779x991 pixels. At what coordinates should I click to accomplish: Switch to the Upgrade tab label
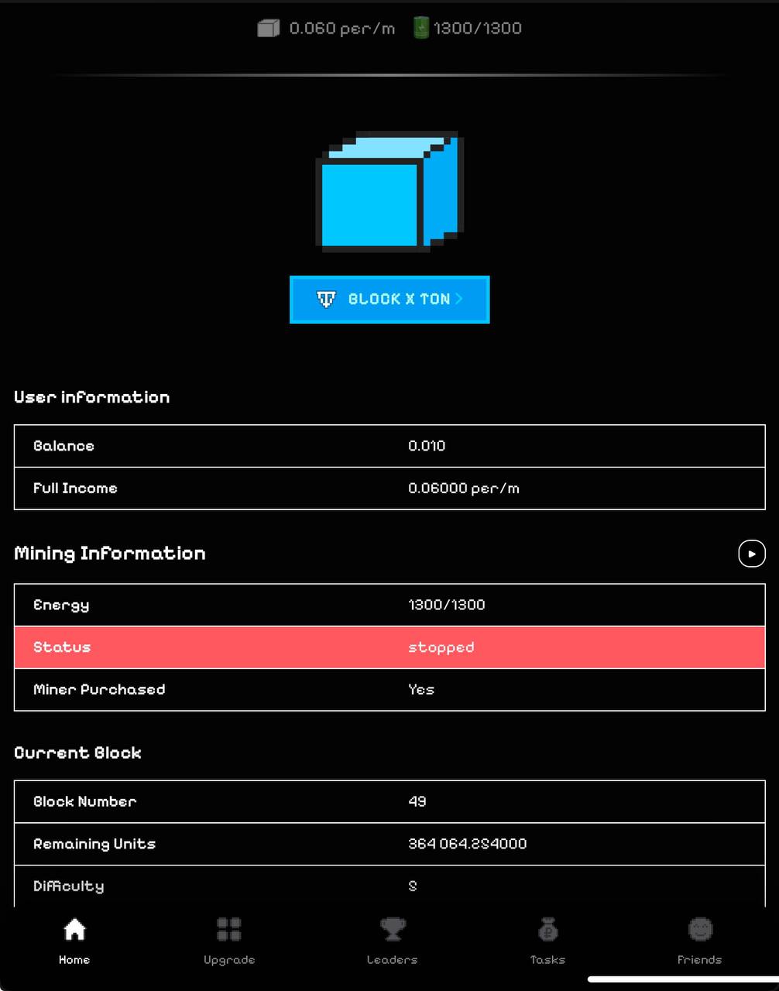pyautogui.click(x=229, y=960)
